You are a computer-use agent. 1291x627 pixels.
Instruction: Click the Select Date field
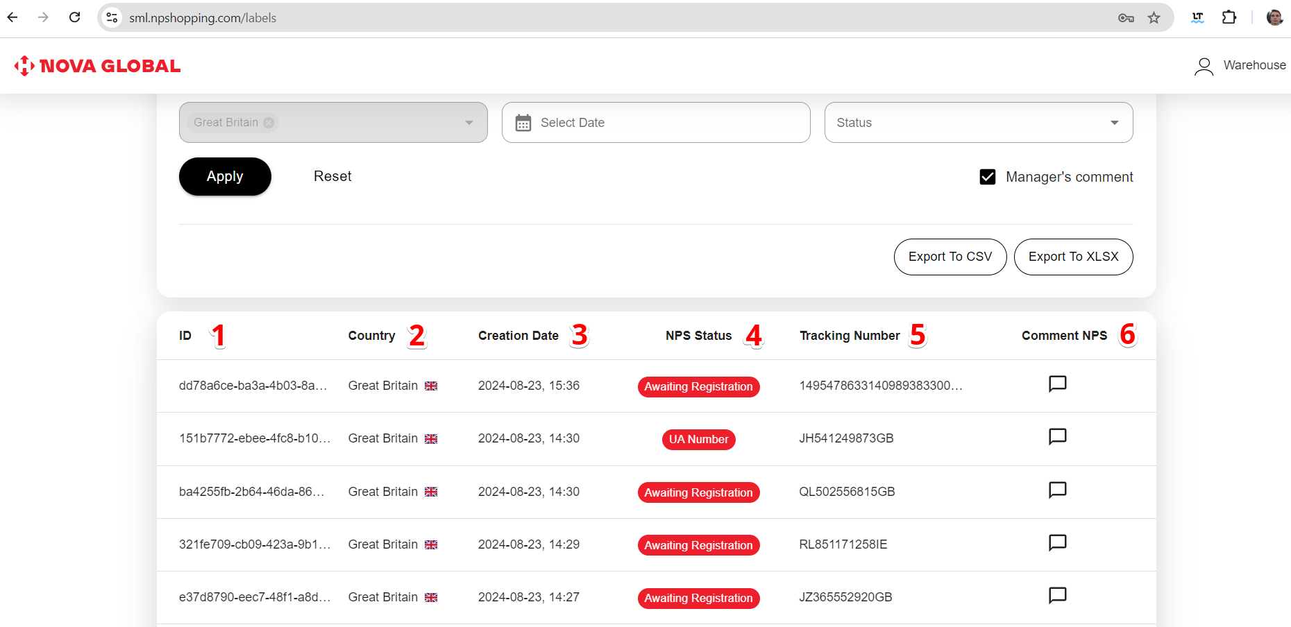656,123
